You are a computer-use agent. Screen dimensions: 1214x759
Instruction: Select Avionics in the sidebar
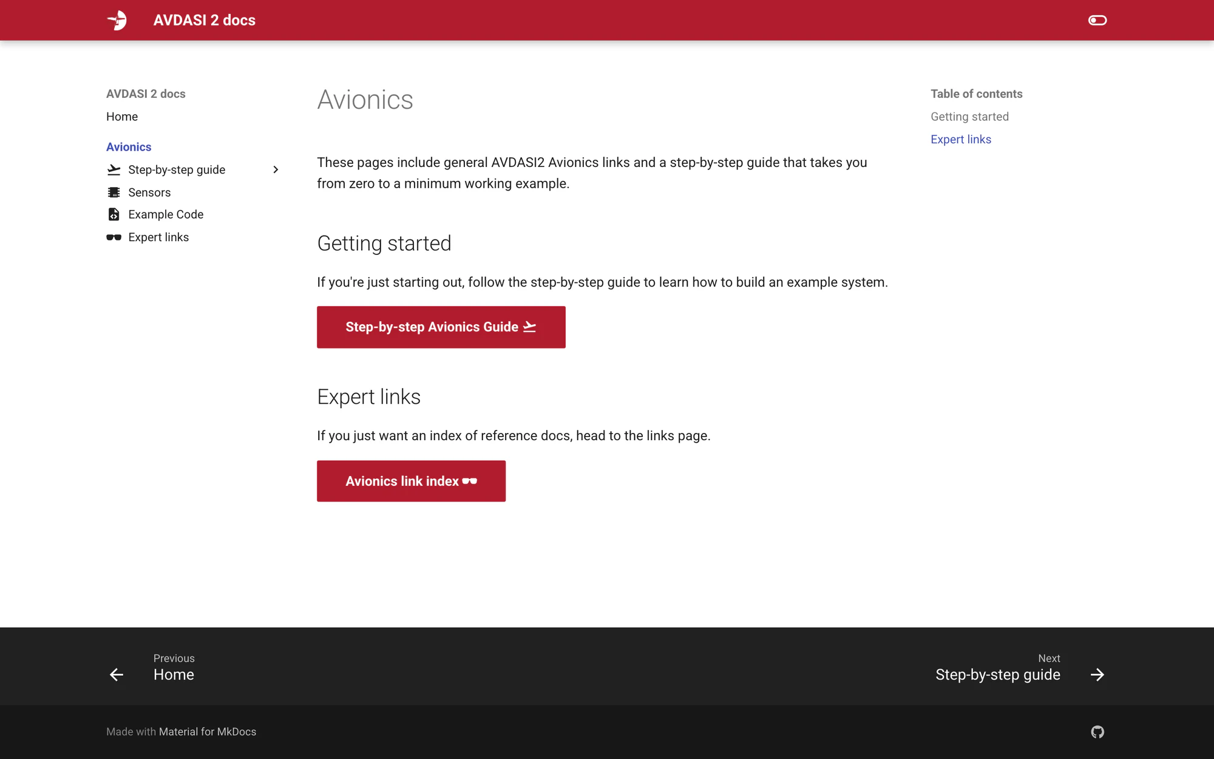[x=129, y=147]
